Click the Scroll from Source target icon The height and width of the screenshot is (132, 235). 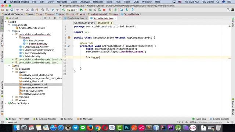45,18
